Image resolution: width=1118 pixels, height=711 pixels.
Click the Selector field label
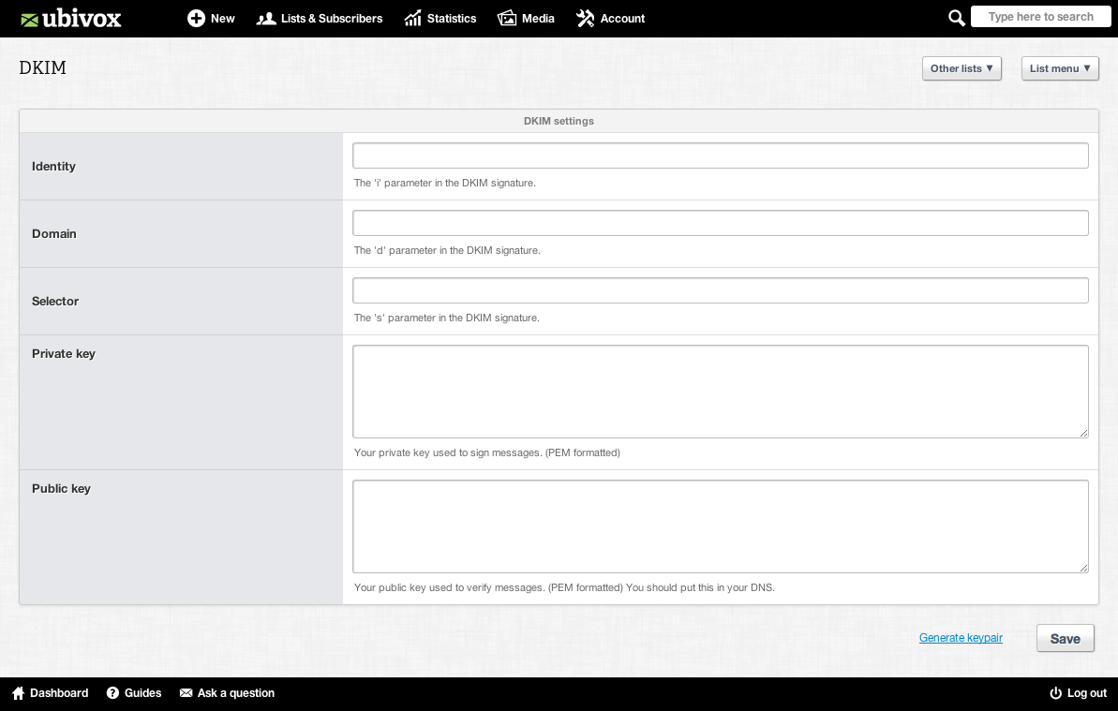[55, 302]
